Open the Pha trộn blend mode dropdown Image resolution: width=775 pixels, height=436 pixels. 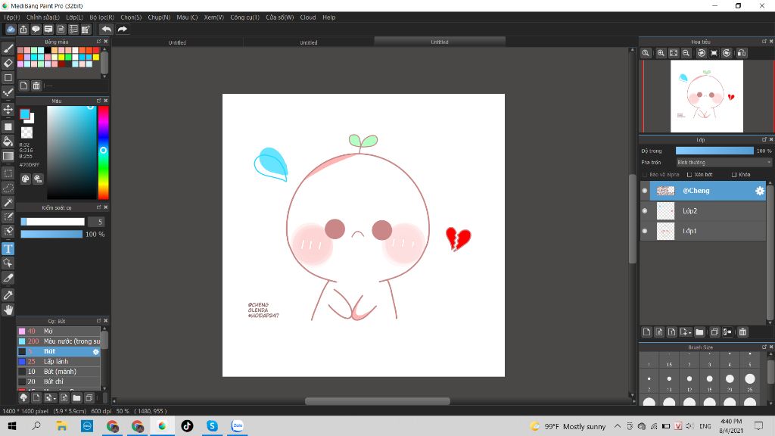tap(724, 162)
